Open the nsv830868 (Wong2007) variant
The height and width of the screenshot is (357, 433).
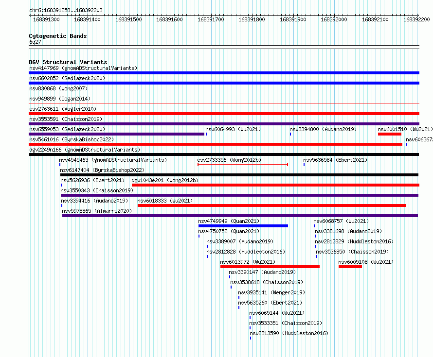click(58, 88)
